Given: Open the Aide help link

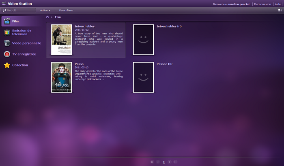Looking at the screenshot, I should (x=278, y=4).
